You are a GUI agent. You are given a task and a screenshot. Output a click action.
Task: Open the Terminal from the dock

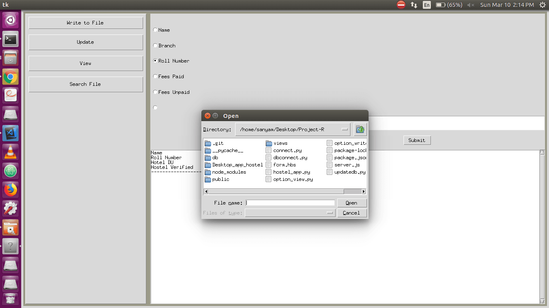(10, 39)
